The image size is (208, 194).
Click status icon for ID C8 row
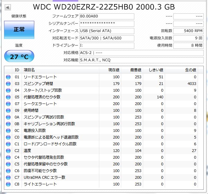[8, 184]
